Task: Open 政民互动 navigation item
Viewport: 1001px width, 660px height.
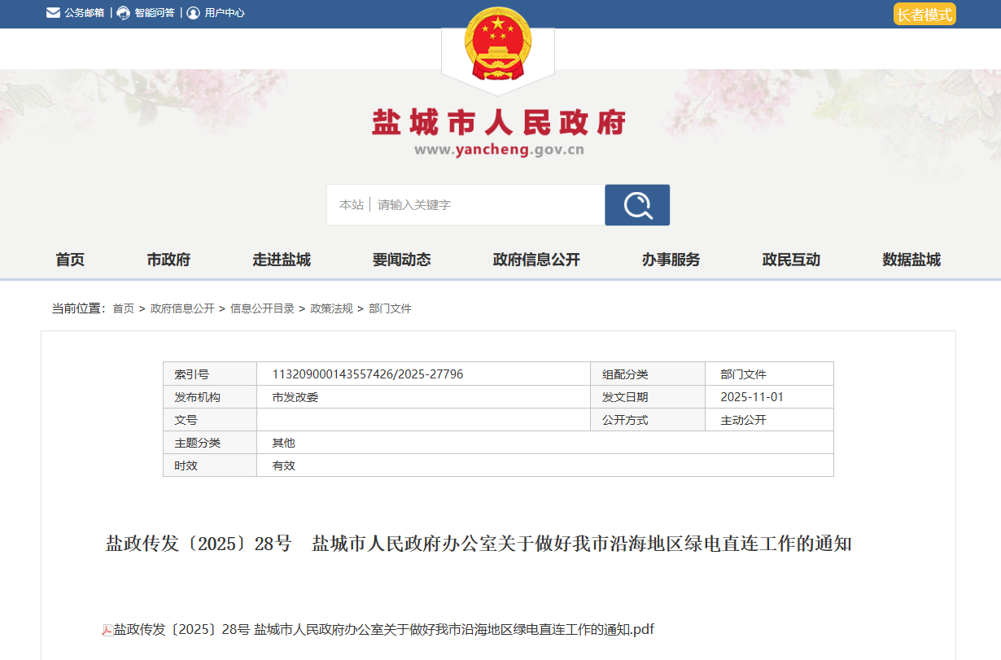Action: [791, 260]
